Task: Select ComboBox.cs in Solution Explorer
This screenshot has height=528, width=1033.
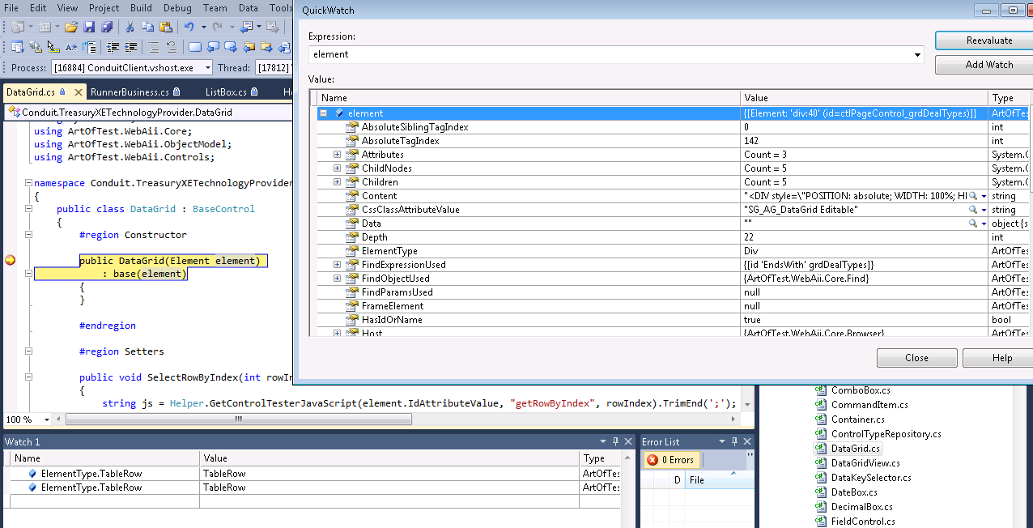Action: coord(860,390)
